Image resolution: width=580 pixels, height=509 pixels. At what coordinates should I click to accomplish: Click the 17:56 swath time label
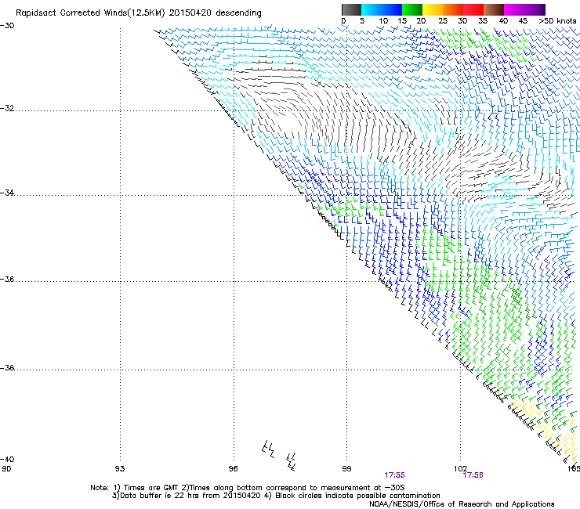point(473,475)
